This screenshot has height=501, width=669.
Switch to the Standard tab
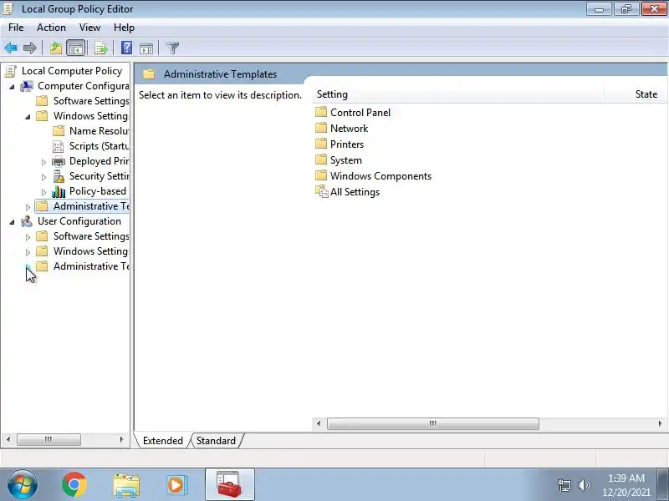[x=216, y=441]
